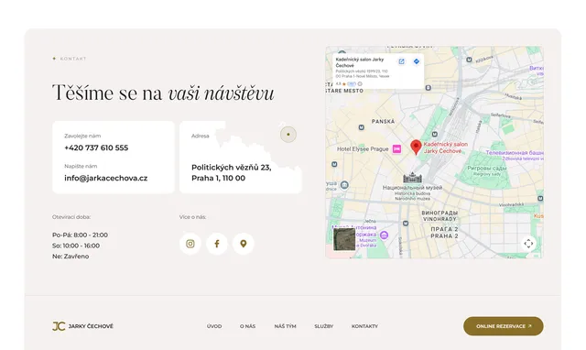Image resolution: width=586 pixels, height=350 pixels.
Task: Click address Politických vězňů 23
Action: point(232,172)
